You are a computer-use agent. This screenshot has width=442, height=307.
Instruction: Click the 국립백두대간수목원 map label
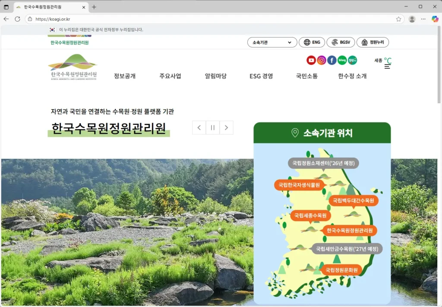pos(354,200)
